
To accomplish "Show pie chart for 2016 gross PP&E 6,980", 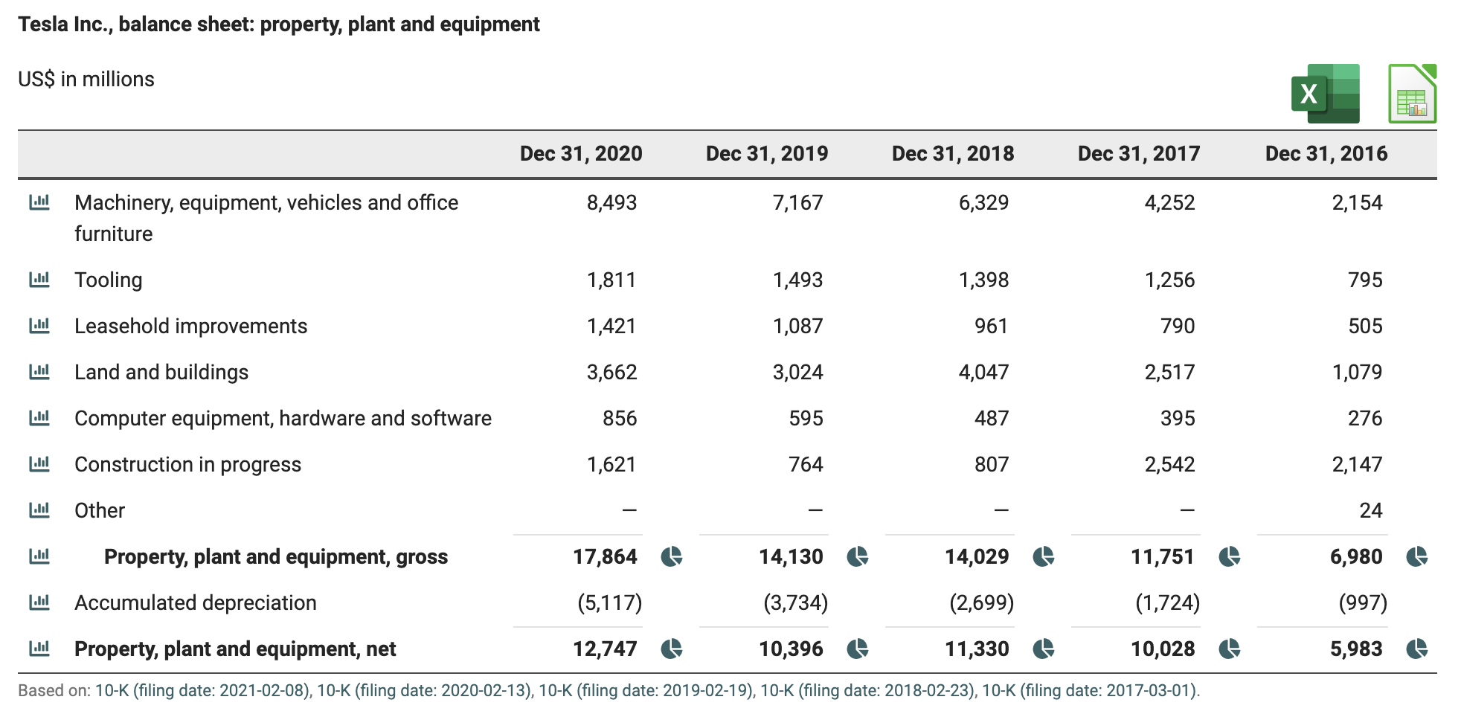I will (x=1417, y=556).
